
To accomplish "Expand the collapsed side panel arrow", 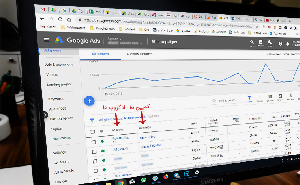I will pos(45,115).
